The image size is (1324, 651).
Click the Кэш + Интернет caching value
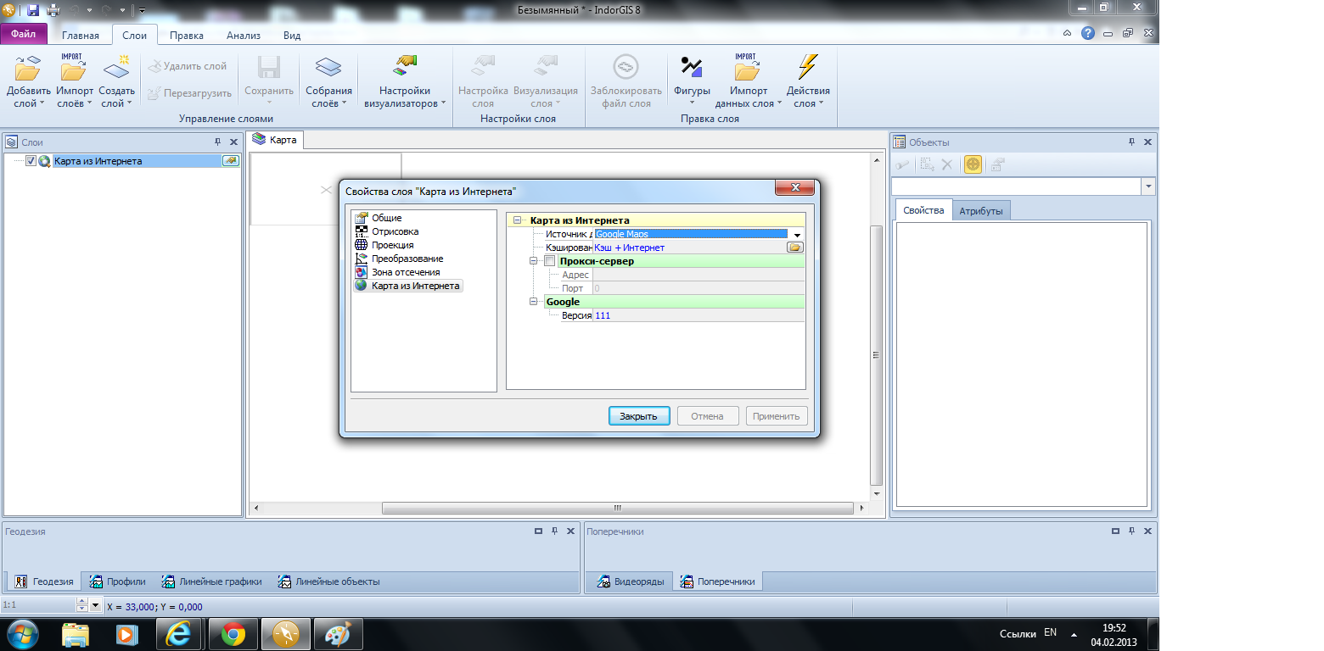point(630,248)
